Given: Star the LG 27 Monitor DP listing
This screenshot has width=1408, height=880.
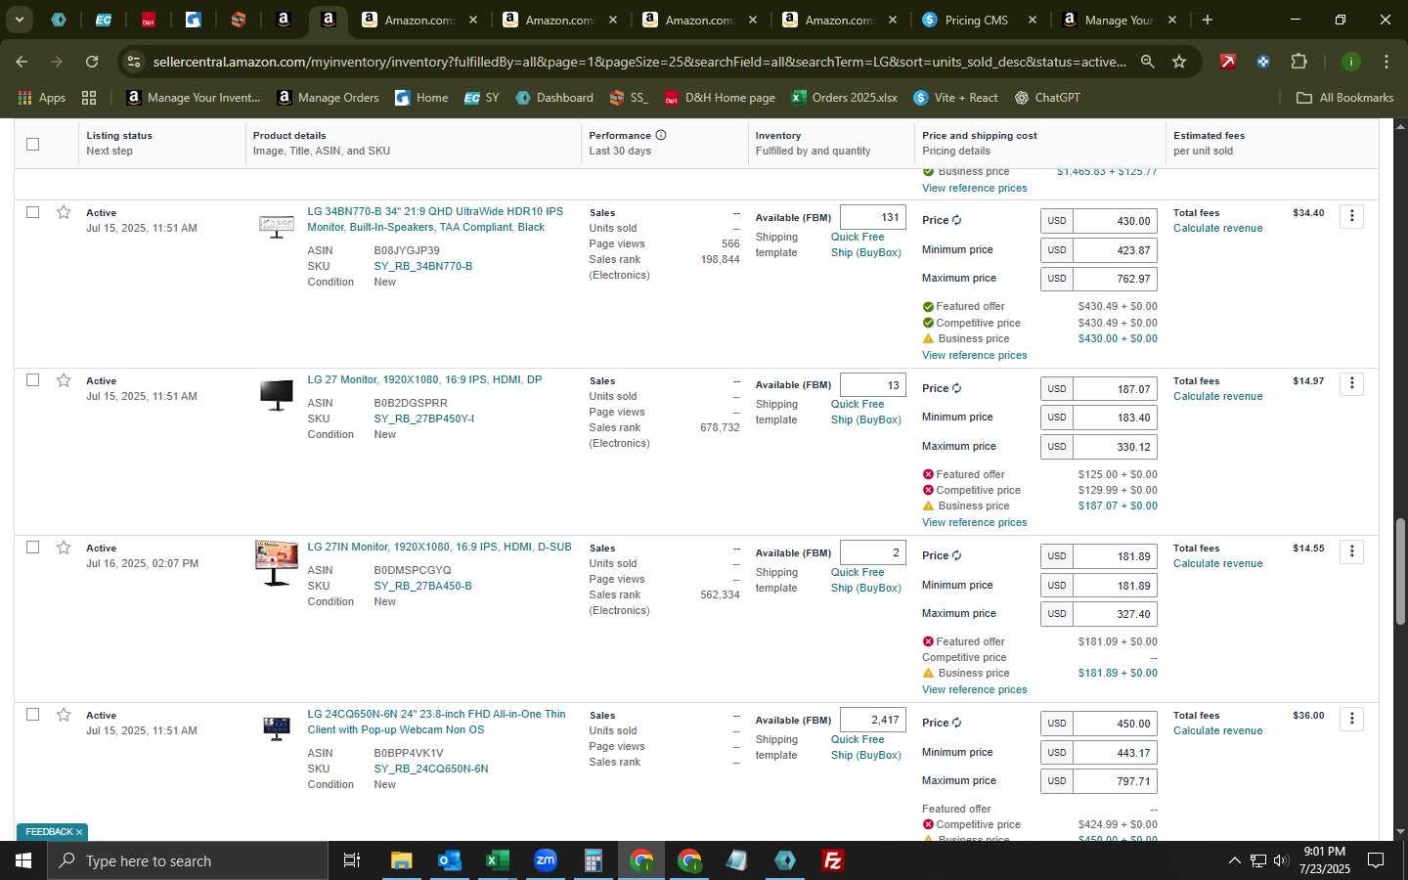Looking at the screenshot, I should pos(64,380).
